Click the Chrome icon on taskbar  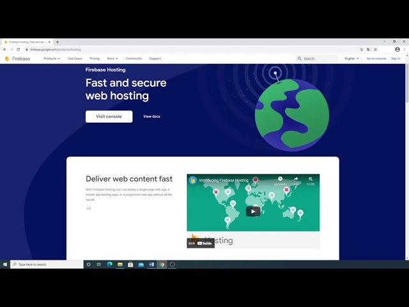coord(162,264)
